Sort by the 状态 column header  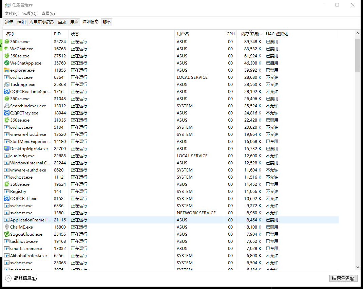tap(121, 34)
